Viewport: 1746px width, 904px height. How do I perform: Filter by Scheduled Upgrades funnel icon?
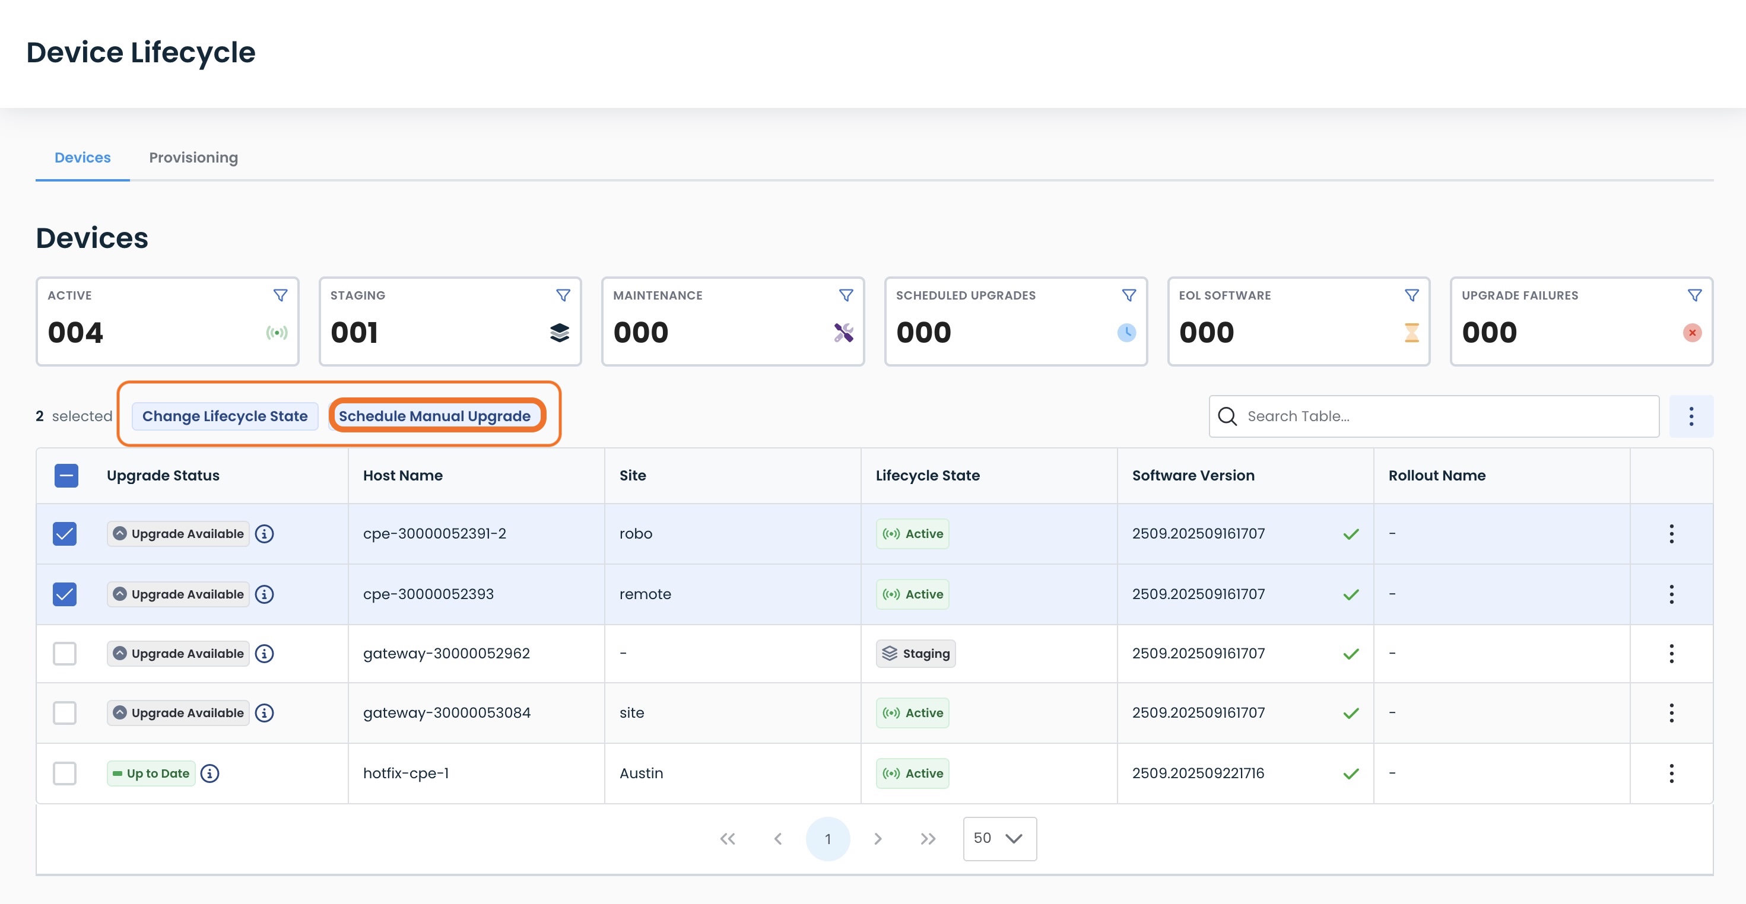tap(1129, 295)
